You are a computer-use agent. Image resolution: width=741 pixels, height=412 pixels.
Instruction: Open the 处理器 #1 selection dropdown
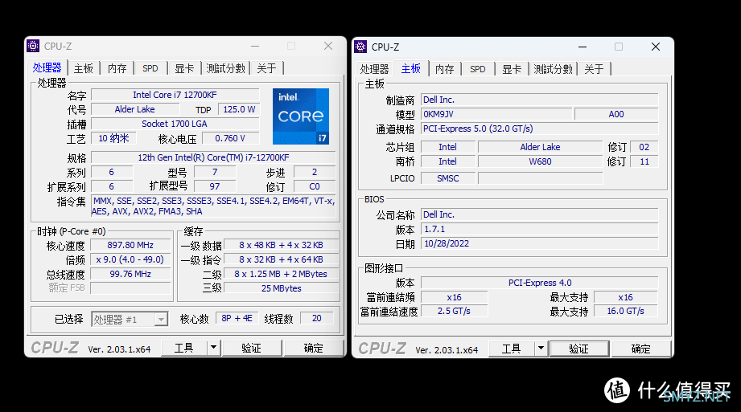pyautogui.click(x=130, y=320)
